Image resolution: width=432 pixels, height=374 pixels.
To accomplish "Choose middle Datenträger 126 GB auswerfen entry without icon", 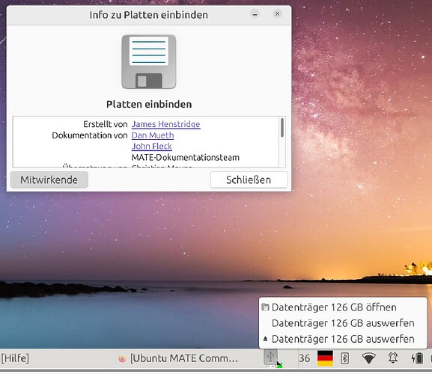I will click(x=343, y=323).
